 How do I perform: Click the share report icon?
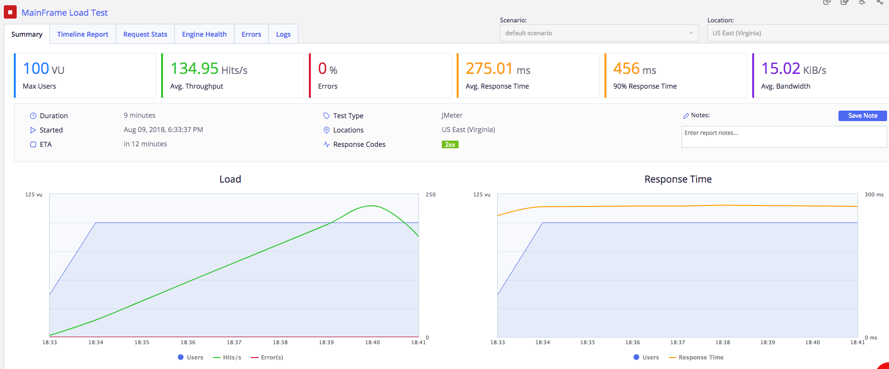click(x=880, y=2)
